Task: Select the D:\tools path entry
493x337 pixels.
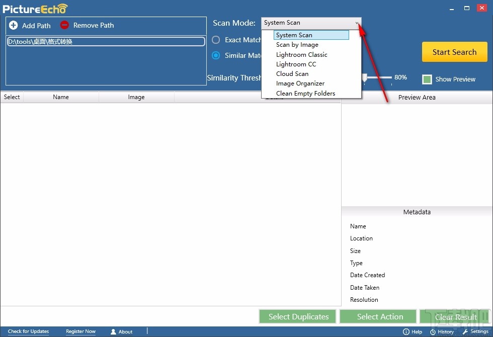Action: click(106, 41)
